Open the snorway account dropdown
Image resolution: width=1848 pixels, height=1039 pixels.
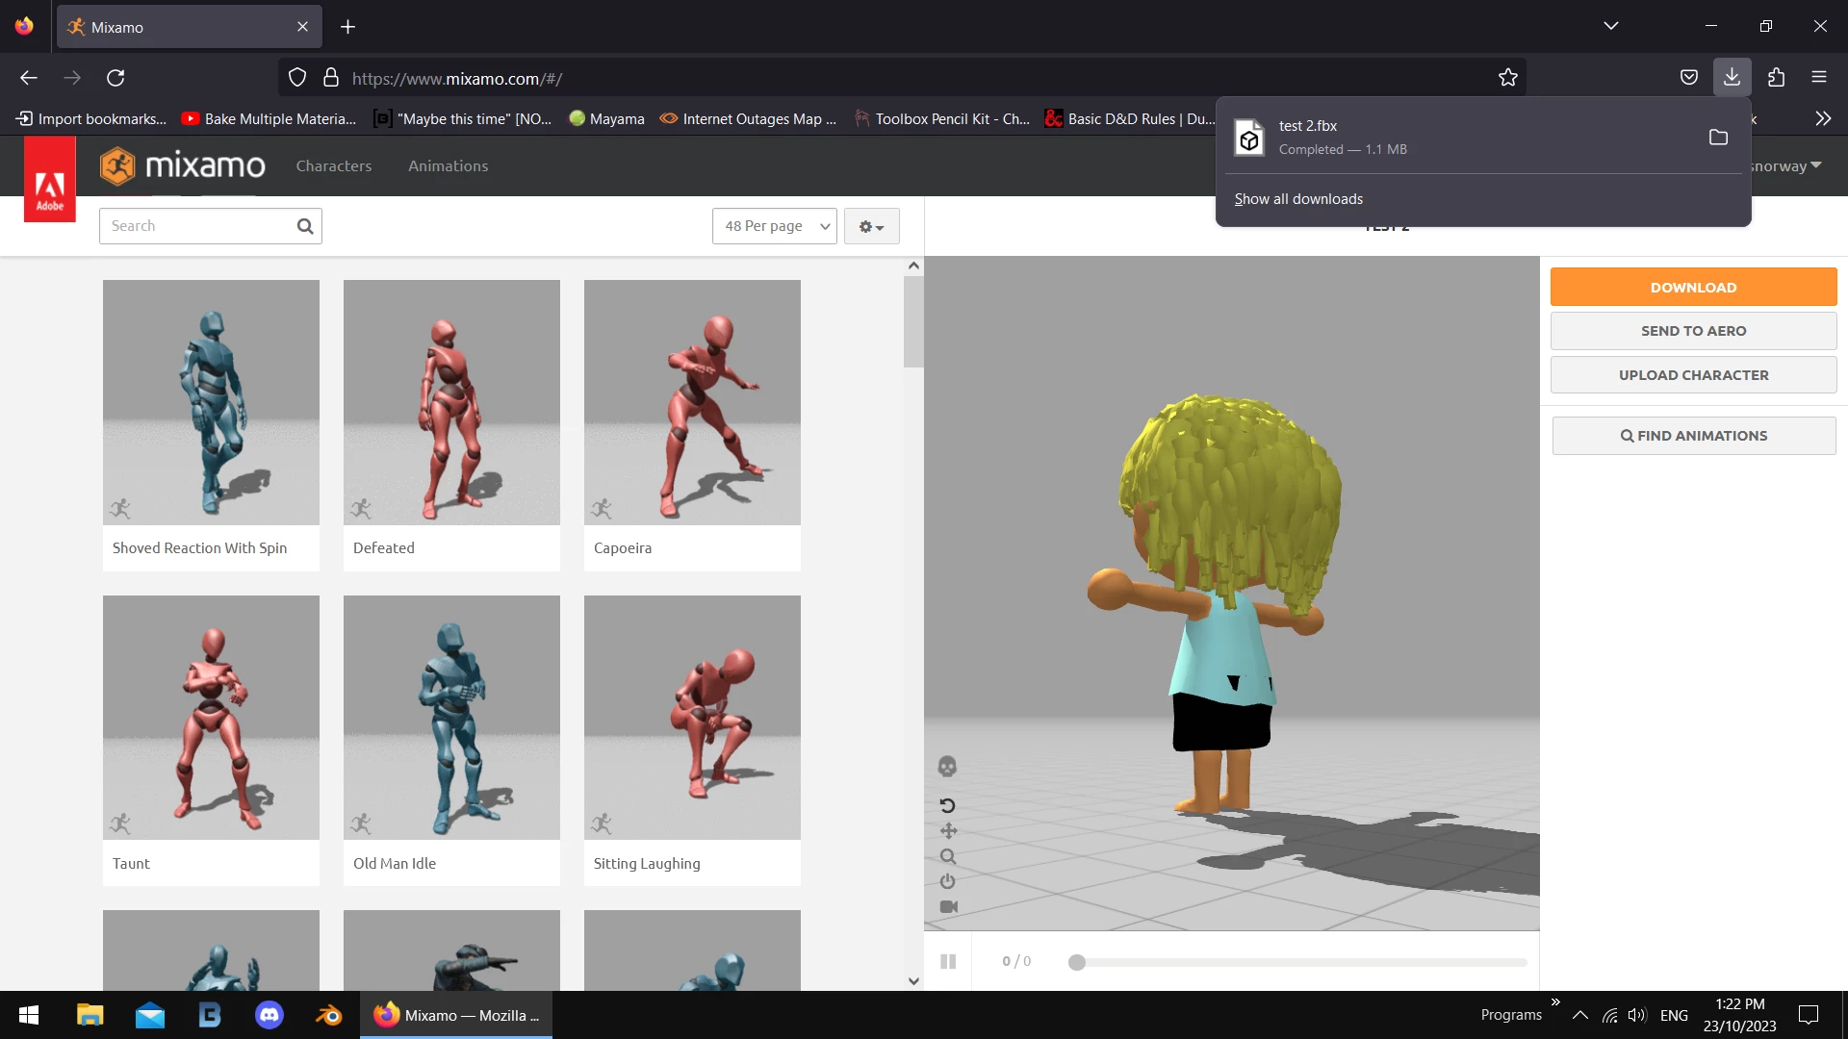(1786, 165)
